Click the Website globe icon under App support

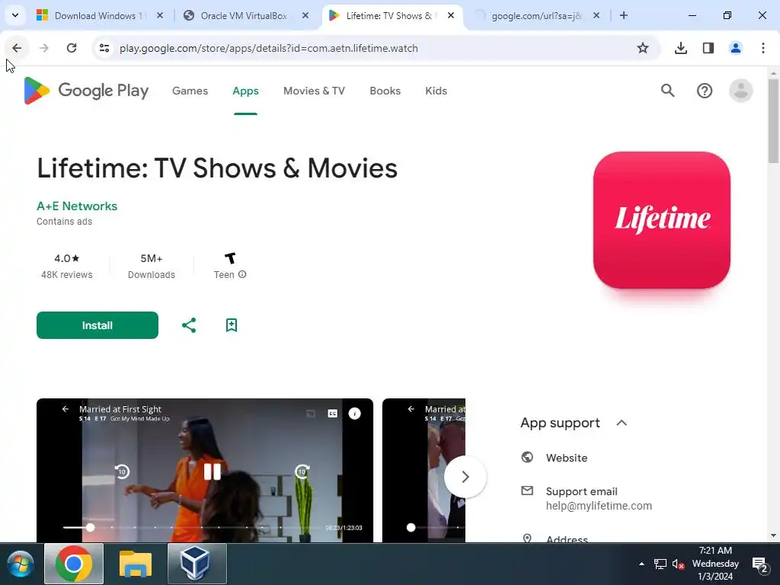527,457
